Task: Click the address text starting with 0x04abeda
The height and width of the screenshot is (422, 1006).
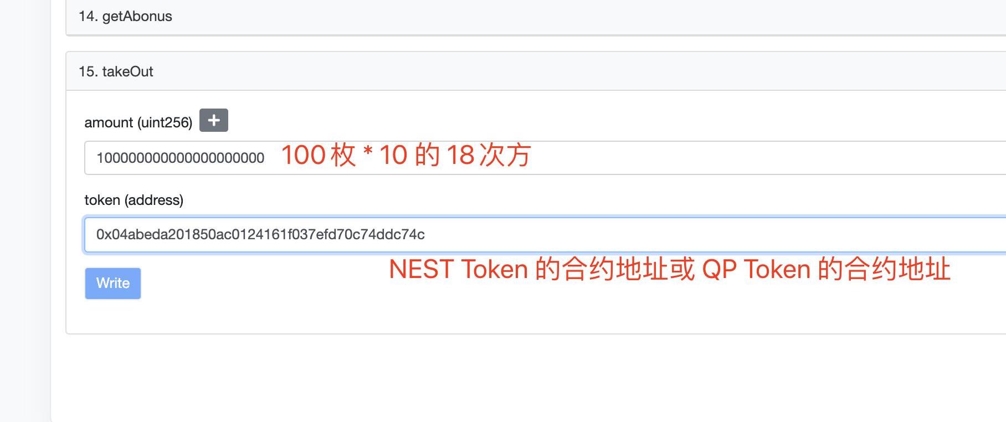Action: (260, 235)
